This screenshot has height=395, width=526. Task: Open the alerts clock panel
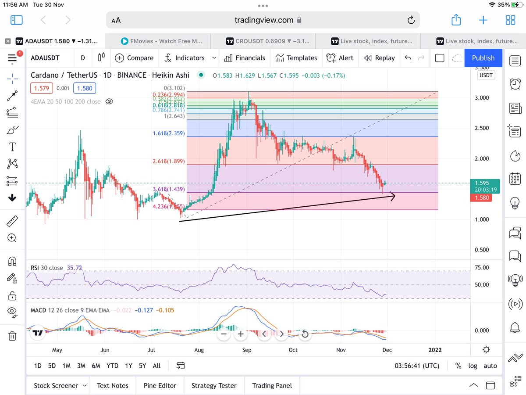pyautogui.click(x=515, y=84)
